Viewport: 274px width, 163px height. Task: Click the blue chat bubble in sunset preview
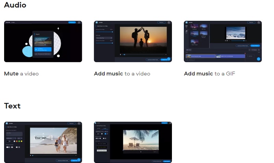point(169,59)
